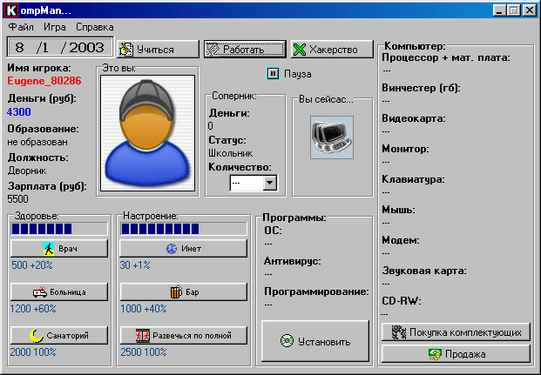Click the Продажа (Sell) button

(456, 354)
